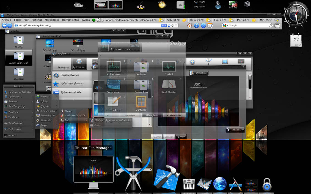
Task: Switch to the Plugins tab in Everything launcher
Action: pos(152,115)
